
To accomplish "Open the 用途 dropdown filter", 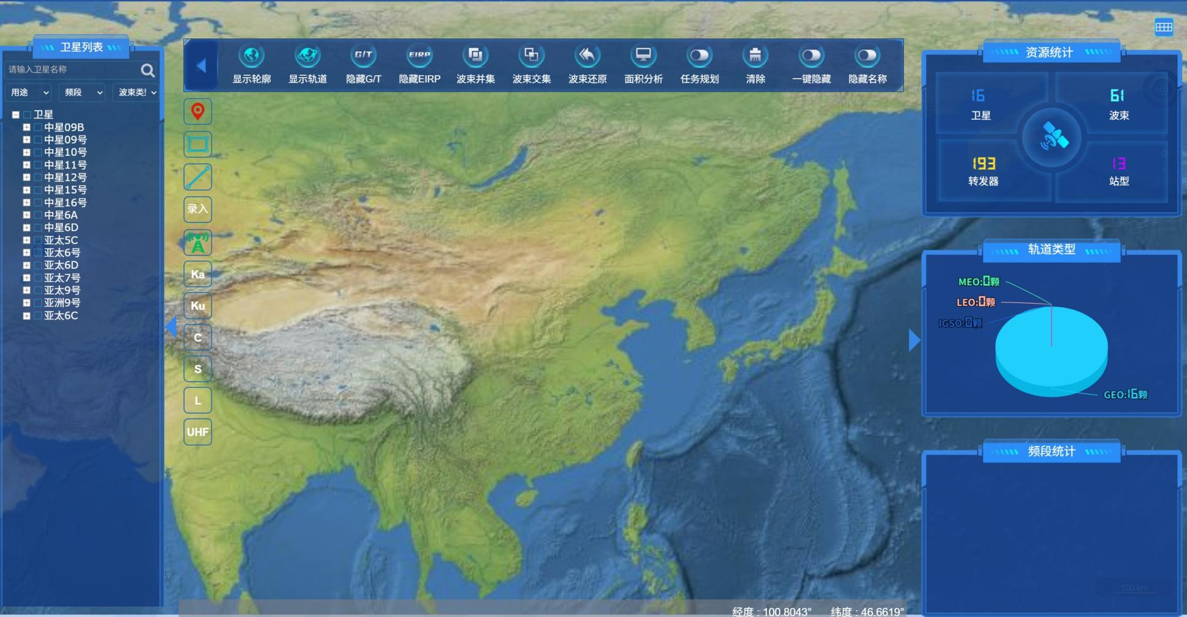I will (x=29, y=92).
